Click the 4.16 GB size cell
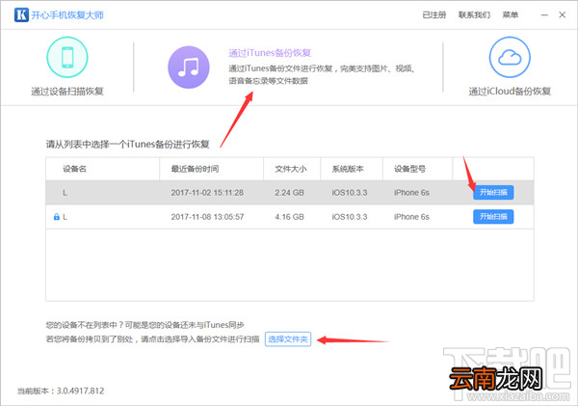The width and height of the screenshot is (578, 406). (289, 217)
